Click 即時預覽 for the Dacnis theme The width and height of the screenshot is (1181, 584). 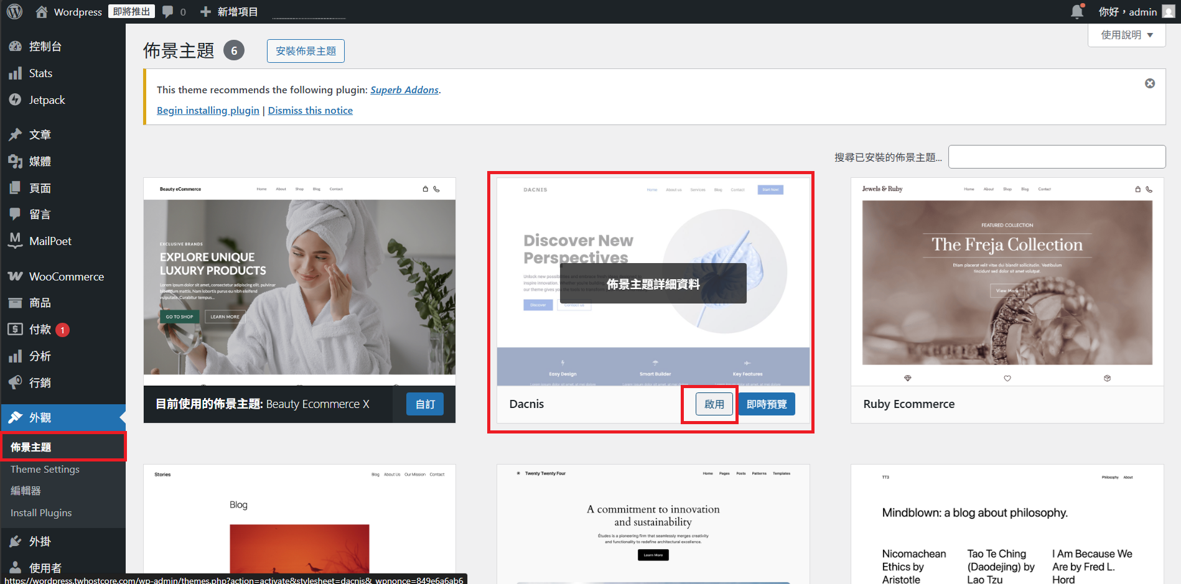[767, 404]
